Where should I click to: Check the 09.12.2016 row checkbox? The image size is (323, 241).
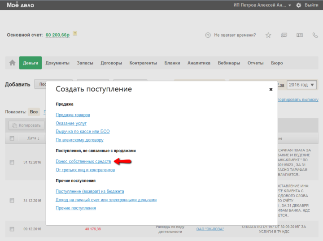pos(12,229)
